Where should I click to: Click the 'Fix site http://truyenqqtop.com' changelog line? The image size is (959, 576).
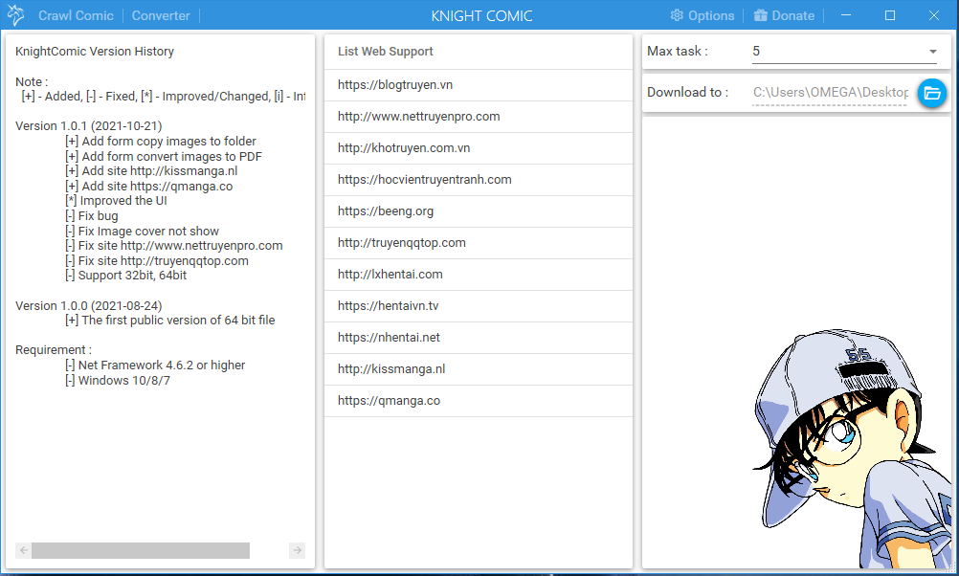click(x=157, y=261)
